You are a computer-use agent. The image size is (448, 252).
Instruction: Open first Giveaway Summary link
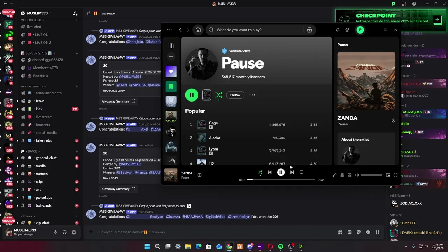click(118, 101)
